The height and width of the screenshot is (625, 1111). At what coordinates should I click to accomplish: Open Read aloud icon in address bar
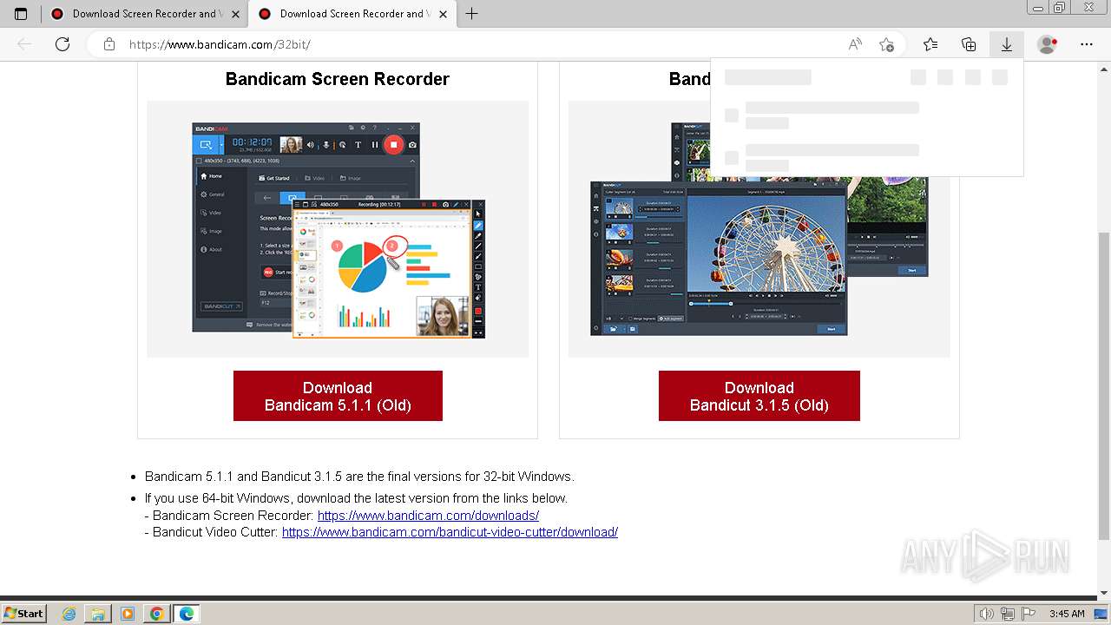[855, 44]
